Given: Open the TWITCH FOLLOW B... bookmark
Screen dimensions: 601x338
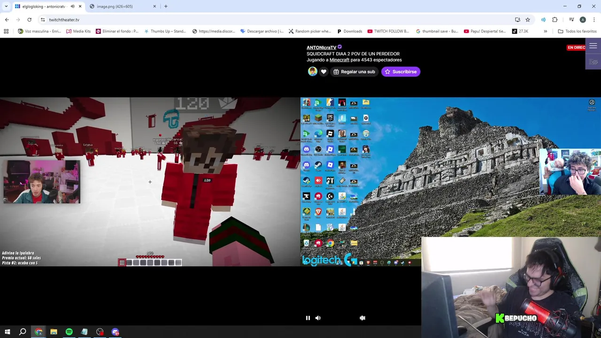Looking at the screenshot, I should pos(388,31).
